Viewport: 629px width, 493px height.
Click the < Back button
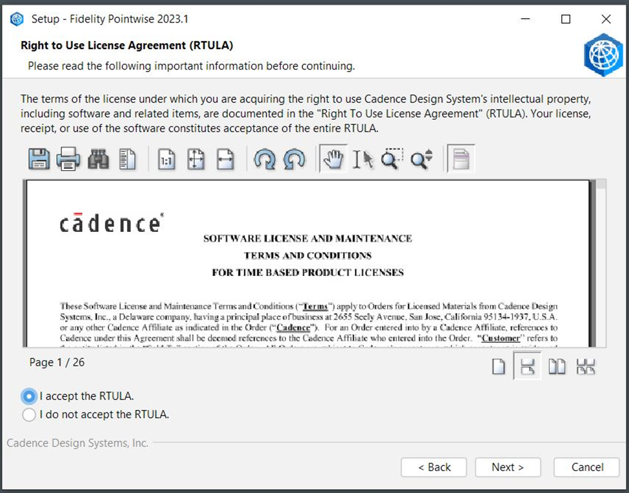click(434, 467)
